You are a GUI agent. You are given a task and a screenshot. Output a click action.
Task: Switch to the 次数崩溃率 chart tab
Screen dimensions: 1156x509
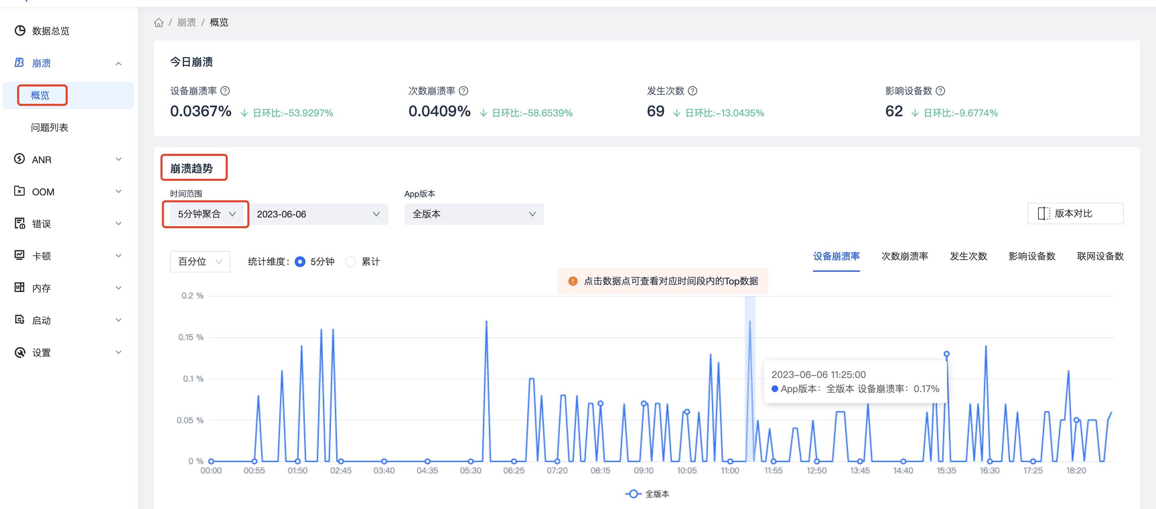point(905,256)
